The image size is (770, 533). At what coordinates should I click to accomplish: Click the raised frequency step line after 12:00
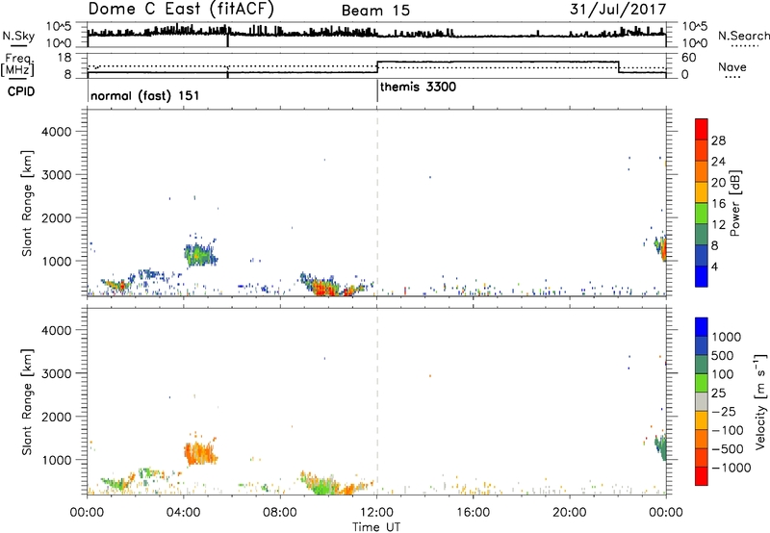coord(498,62)
